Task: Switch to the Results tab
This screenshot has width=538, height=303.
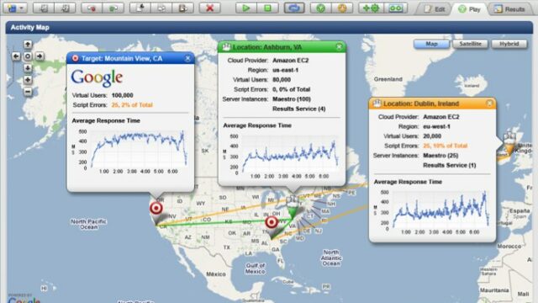Action: point(510,9)
